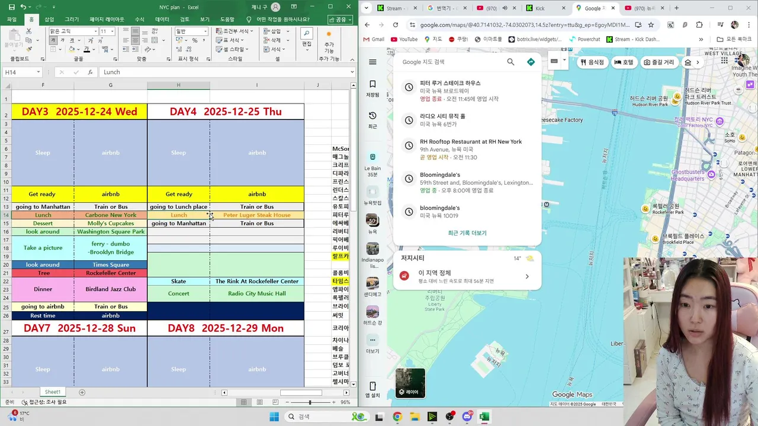Click the Google Maps search magnifier
Image resolution: width=758 pixels, height=426 pixels.
[510, 62]
